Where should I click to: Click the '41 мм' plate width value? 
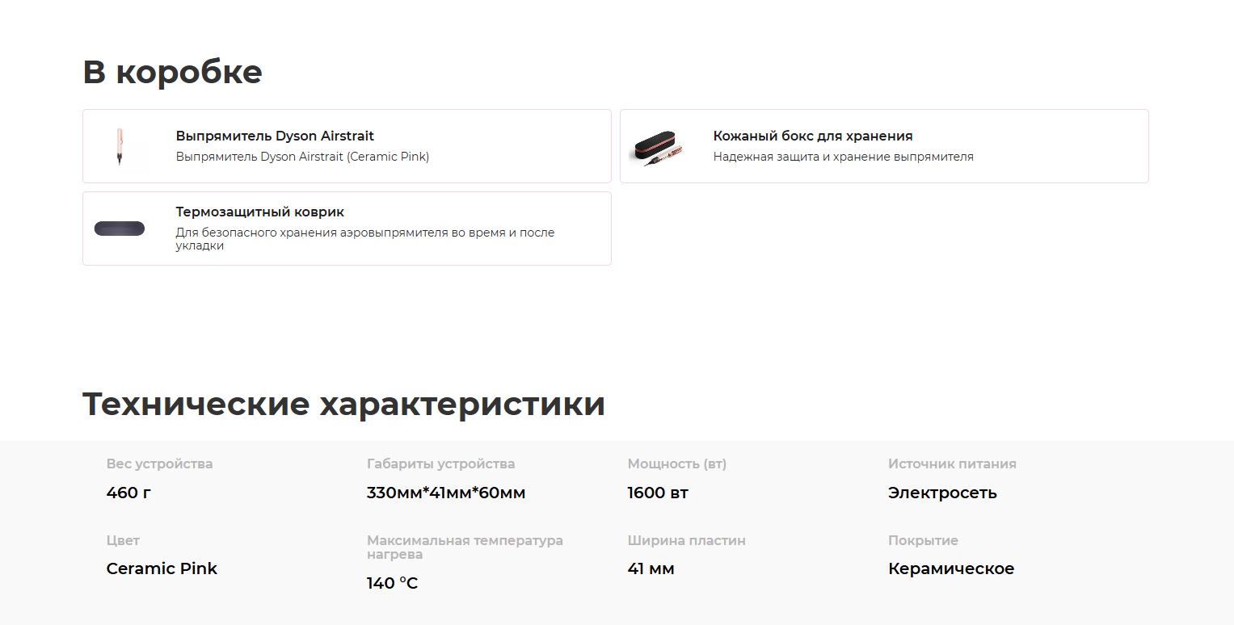point(651,568)
